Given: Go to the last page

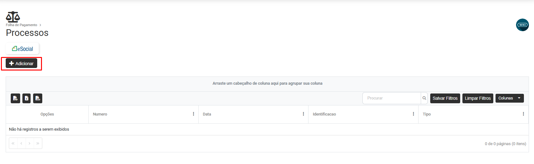Looking at the screenshot, I should point(38,143).
